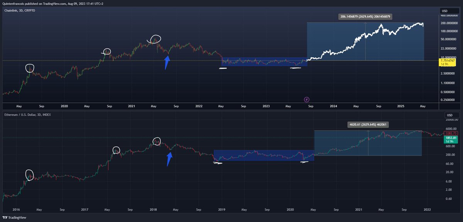Image resolution: width=463 pixels, height=222 pixels.
Task: Click 2021 on Chainlink time axis
Action: pos(131,106)
